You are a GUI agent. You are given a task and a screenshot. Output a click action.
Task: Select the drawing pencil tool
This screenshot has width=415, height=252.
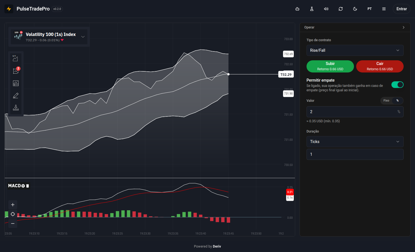pos(16,95)
